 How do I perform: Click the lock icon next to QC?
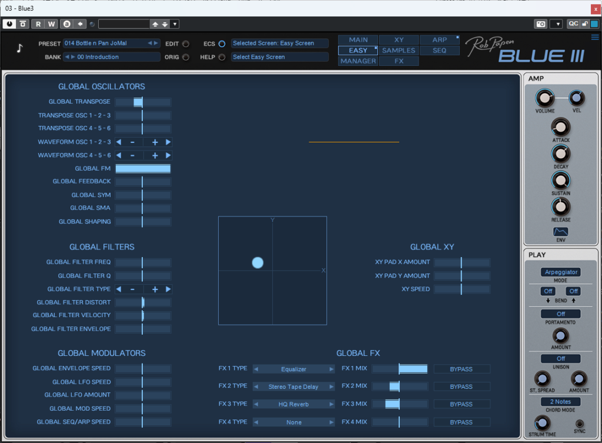click(x=584, y=24)
